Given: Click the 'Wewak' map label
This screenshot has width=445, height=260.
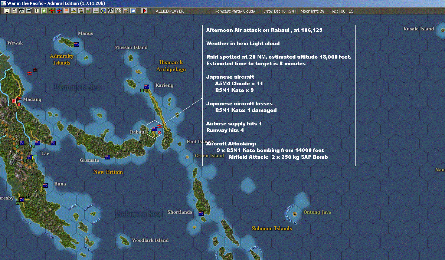Looking at the screenshot, I should 15,43.
